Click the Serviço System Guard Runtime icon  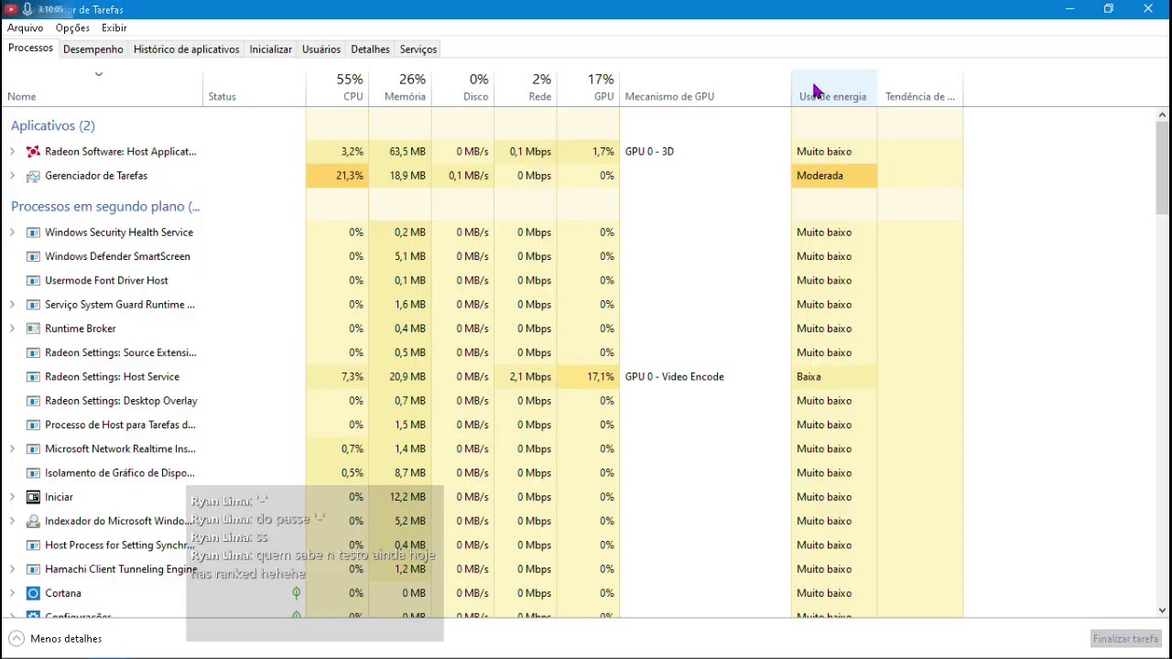point(33,305)
